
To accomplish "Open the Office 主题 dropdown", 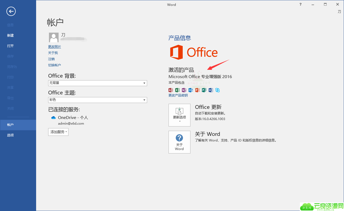I will [x=98, y=100].
